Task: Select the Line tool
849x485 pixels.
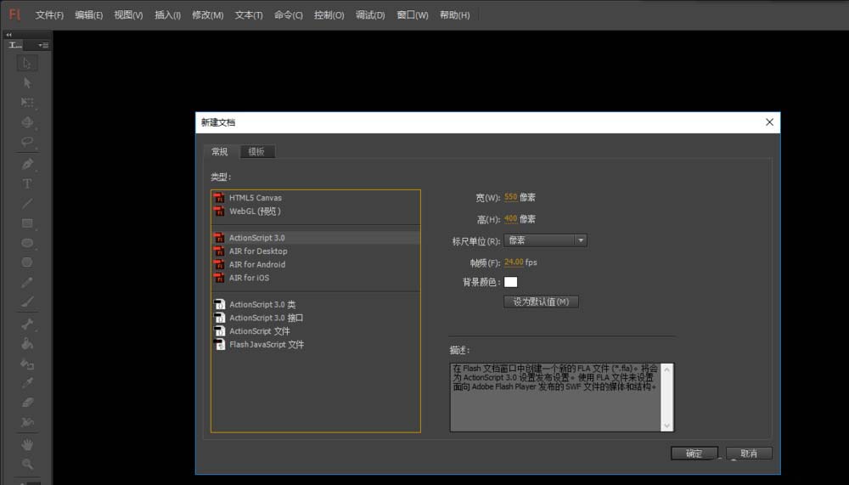Action: coord(26,204)
